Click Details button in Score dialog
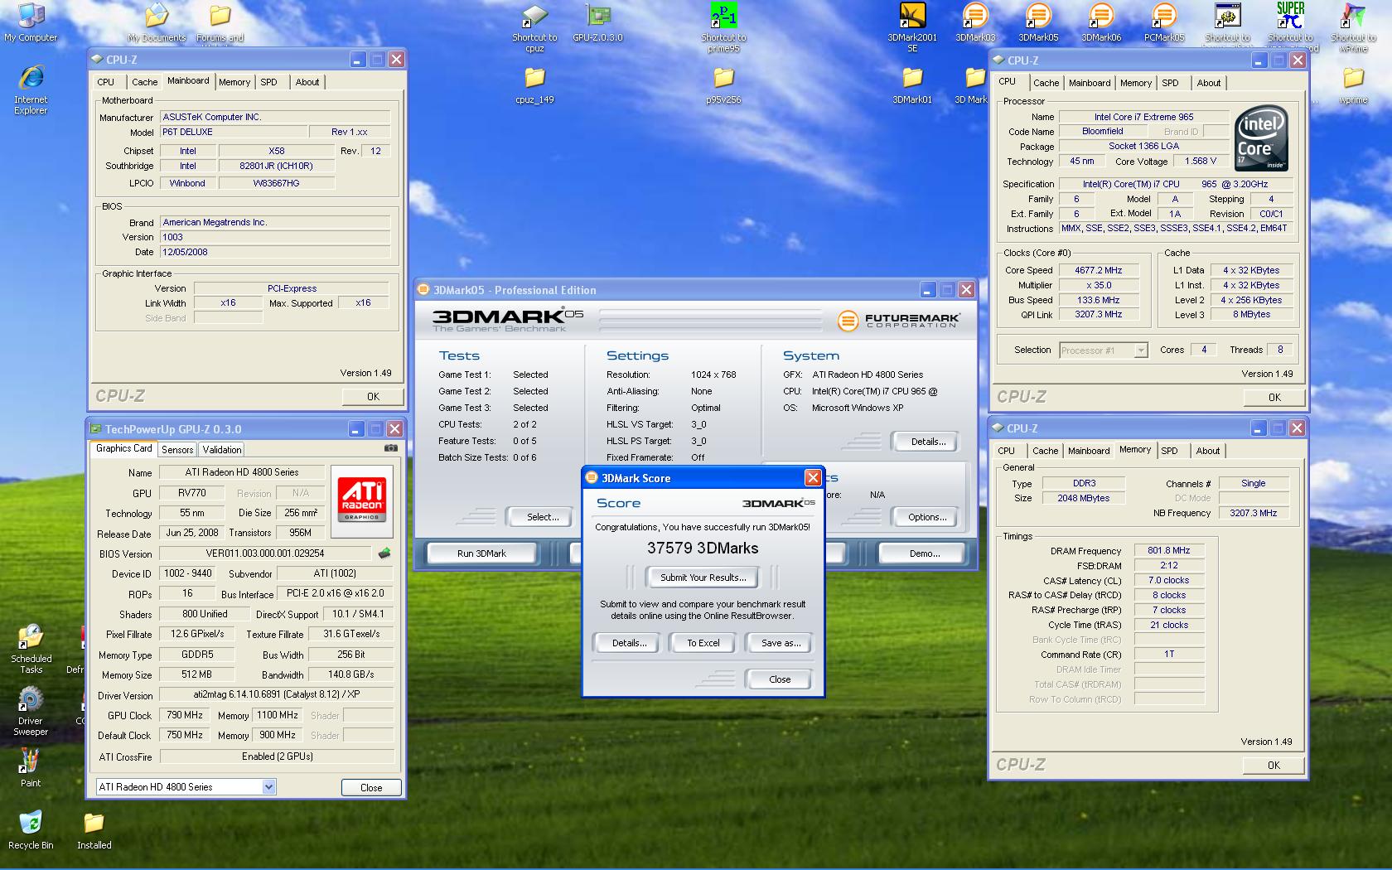 [629, 643]
